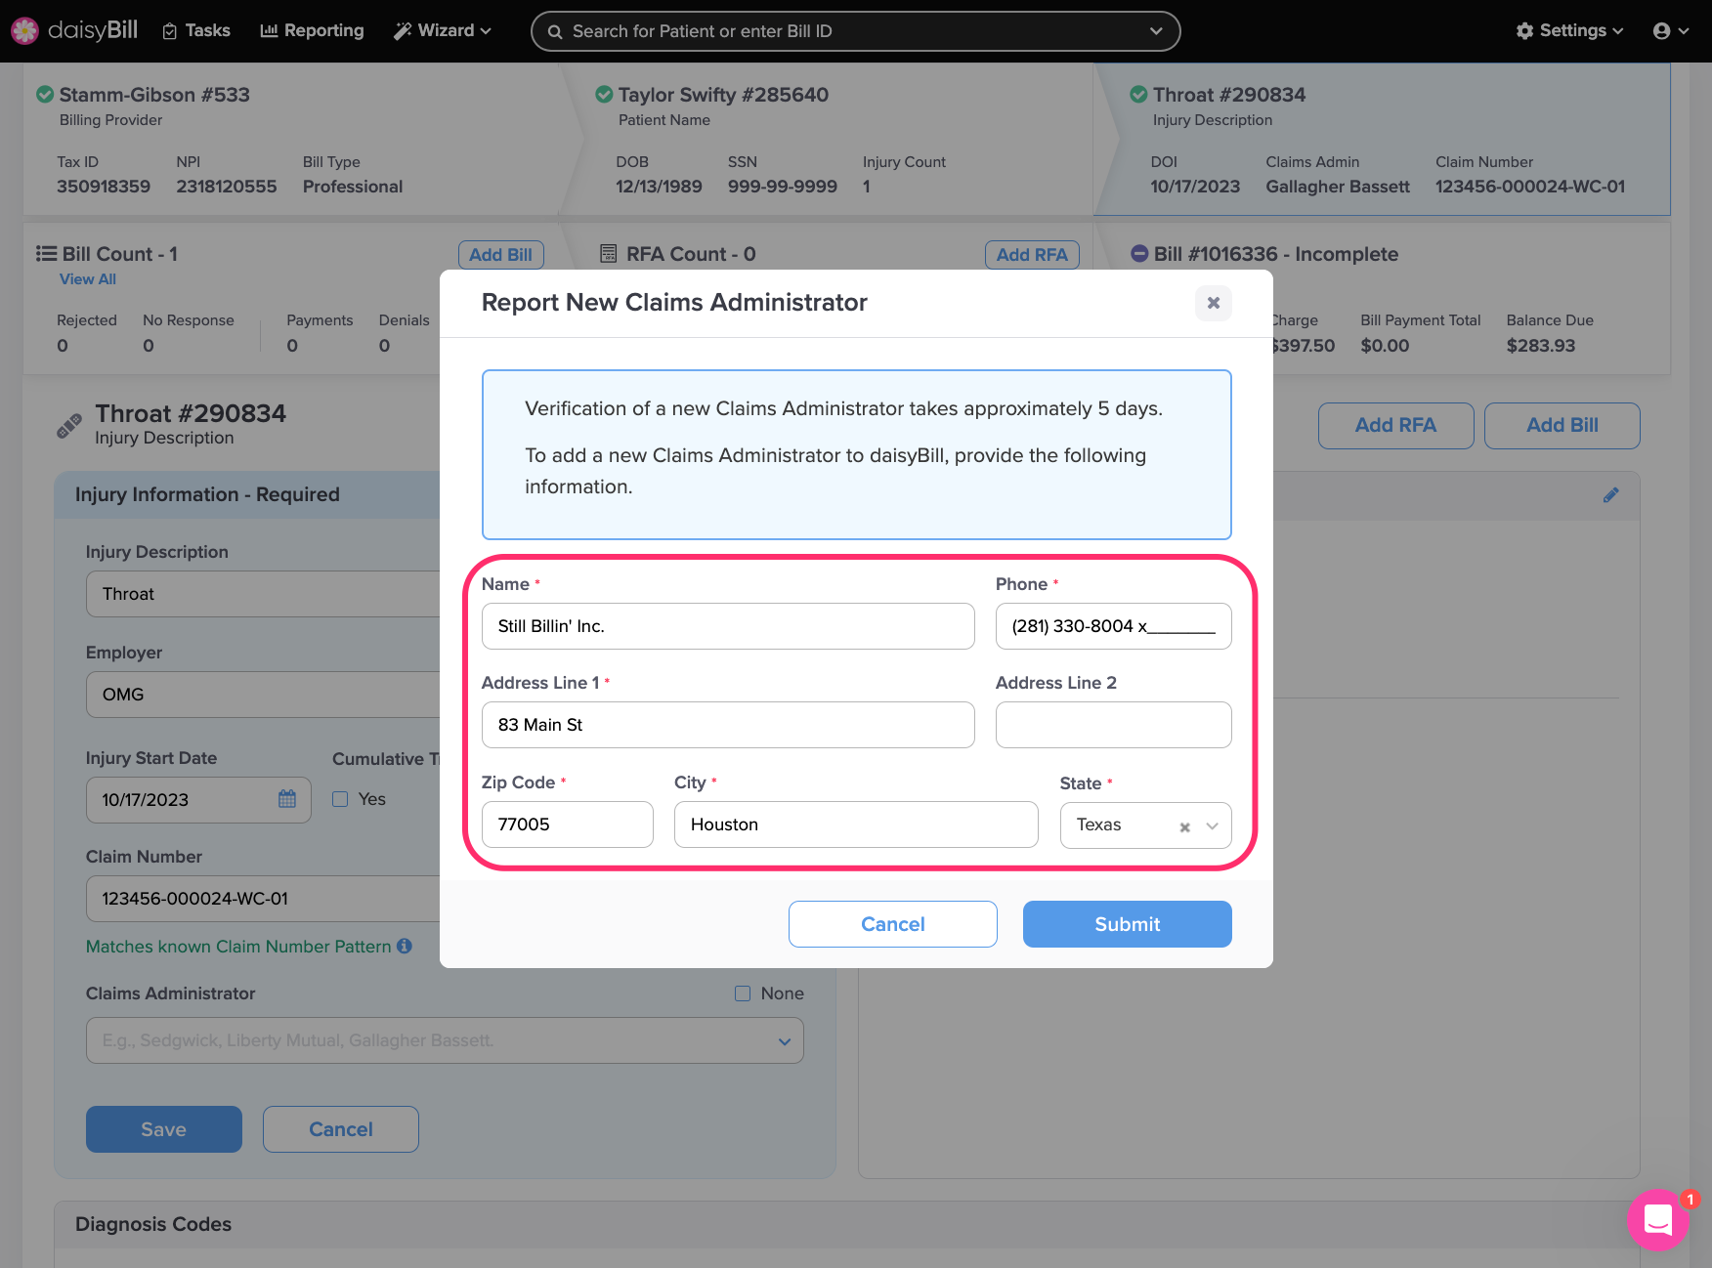Close the Report New Claims Administrator dialog
This screenshot has height=1268, width=1712.
coord(1213,303)
